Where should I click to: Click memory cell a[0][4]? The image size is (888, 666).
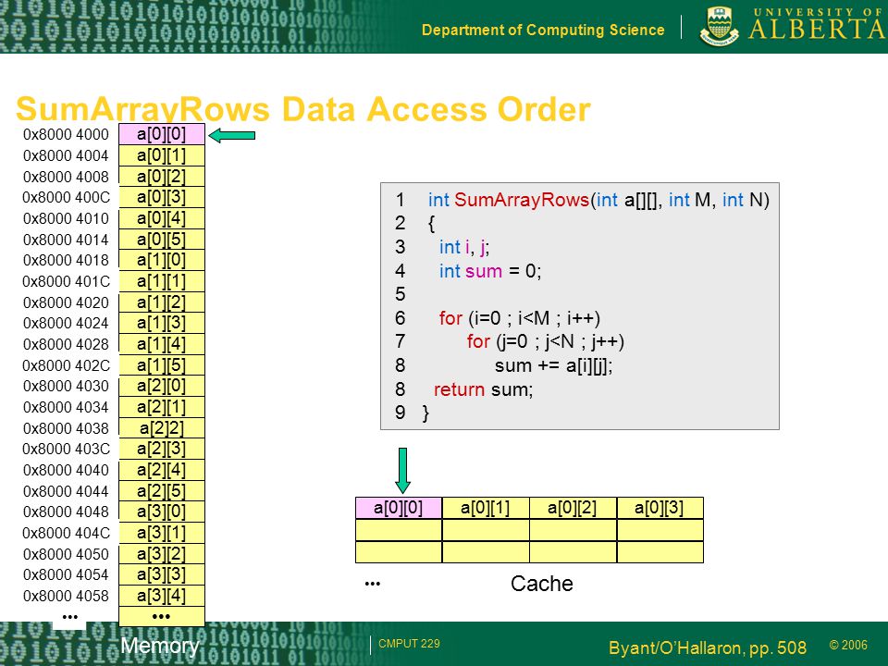(161, 218)
